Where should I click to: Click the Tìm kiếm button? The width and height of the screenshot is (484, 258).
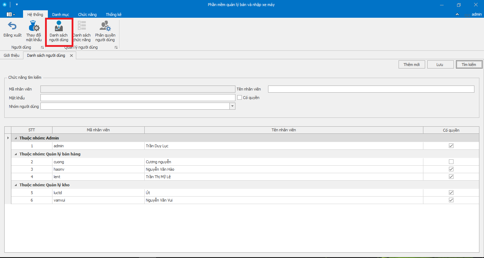click(x=469, y=65)
